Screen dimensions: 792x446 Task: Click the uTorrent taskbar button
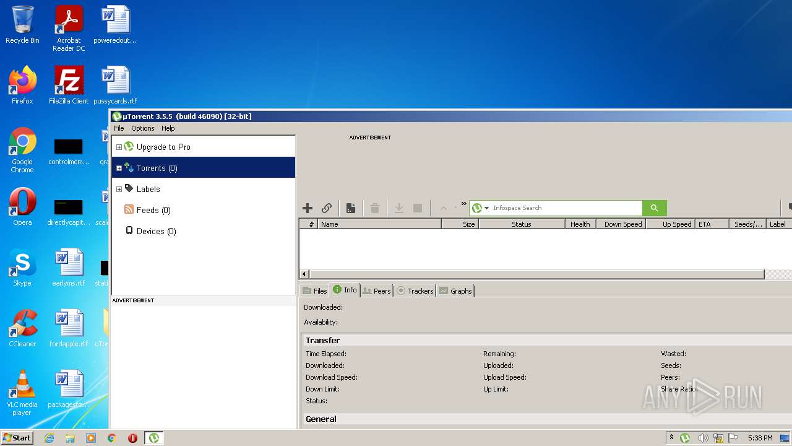153,438
